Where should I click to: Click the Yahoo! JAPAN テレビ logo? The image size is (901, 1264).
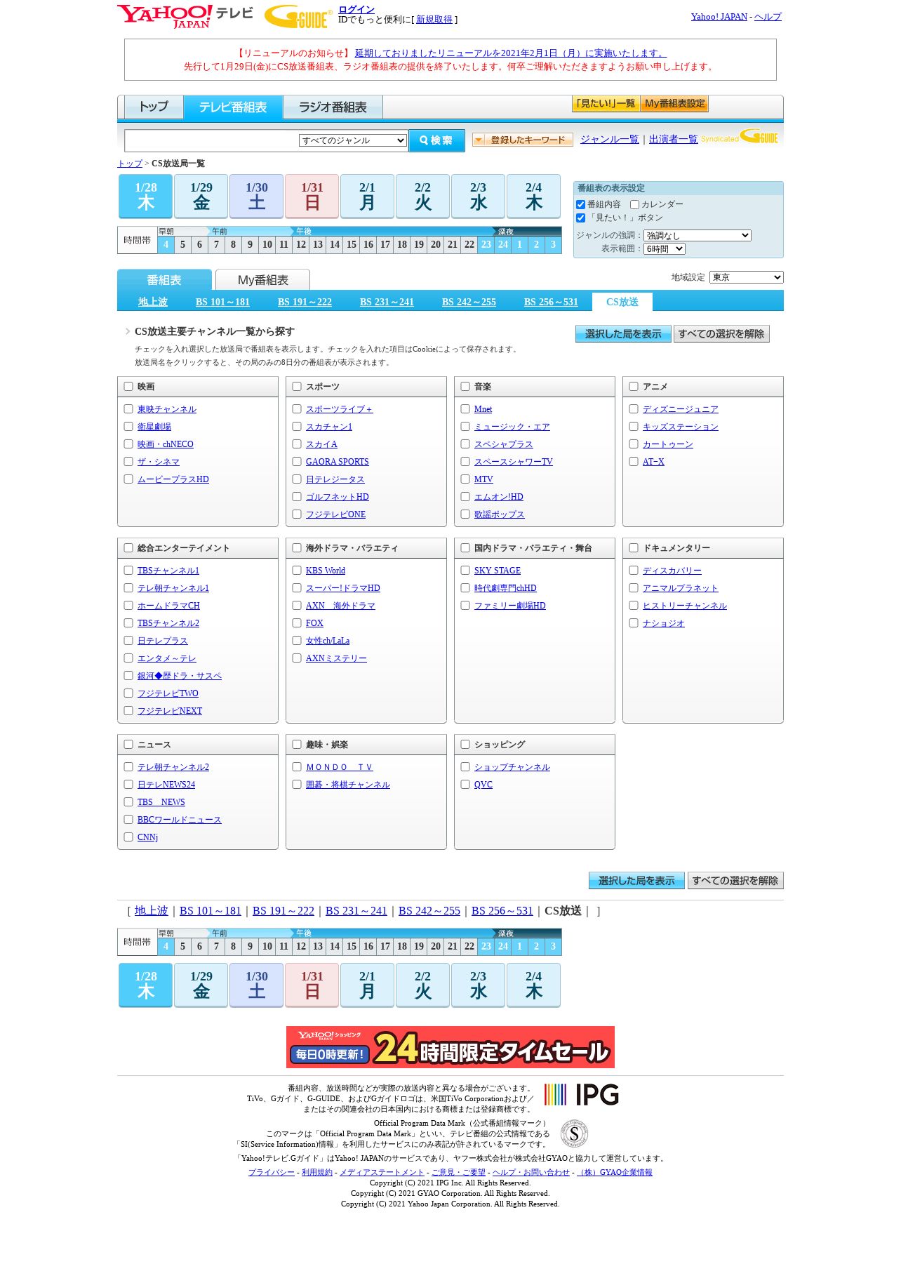[x=185, y=16]
